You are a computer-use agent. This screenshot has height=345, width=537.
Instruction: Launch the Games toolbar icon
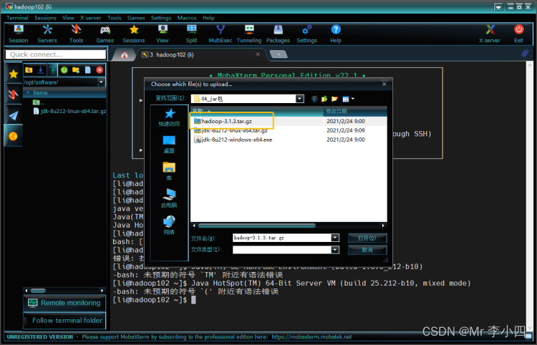click(x=105, y=34)
